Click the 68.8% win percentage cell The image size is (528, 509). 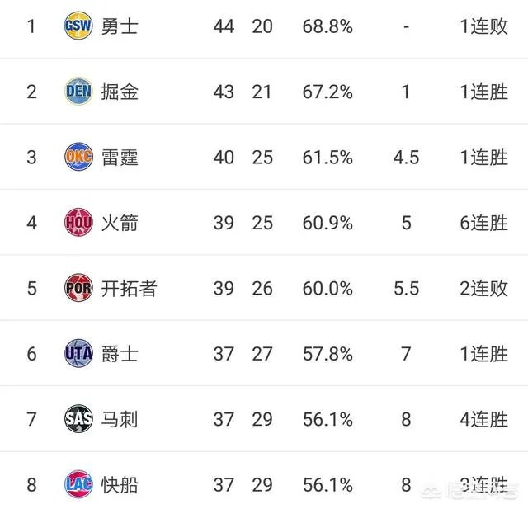(328, 26)
